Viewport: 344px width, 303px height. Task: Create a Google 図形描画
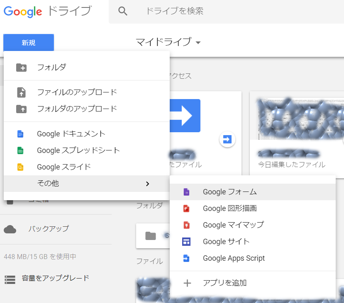253,208
